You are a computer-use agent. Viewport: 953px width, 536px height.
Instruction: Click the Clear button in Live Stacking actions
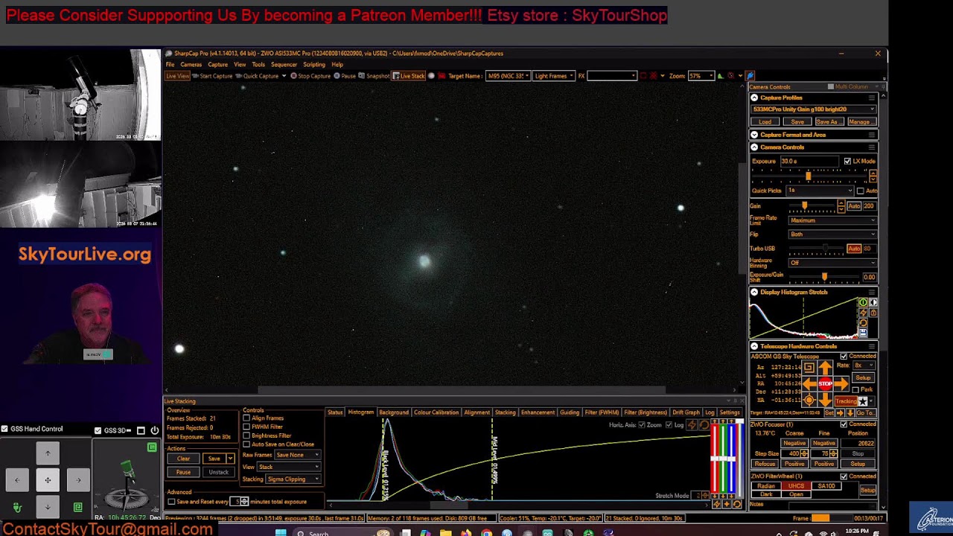tap(183, 459)
